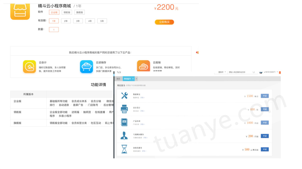
Task: Click the 抖音小程序 feature text
Action: [65, 116]
